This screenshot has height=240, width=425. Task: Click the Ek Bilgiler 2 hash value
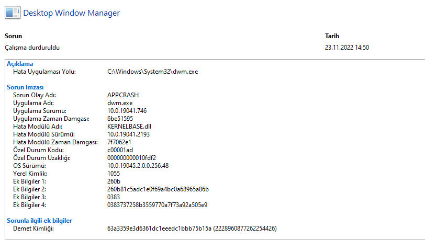pyautogui.click(x=158, y=189)
